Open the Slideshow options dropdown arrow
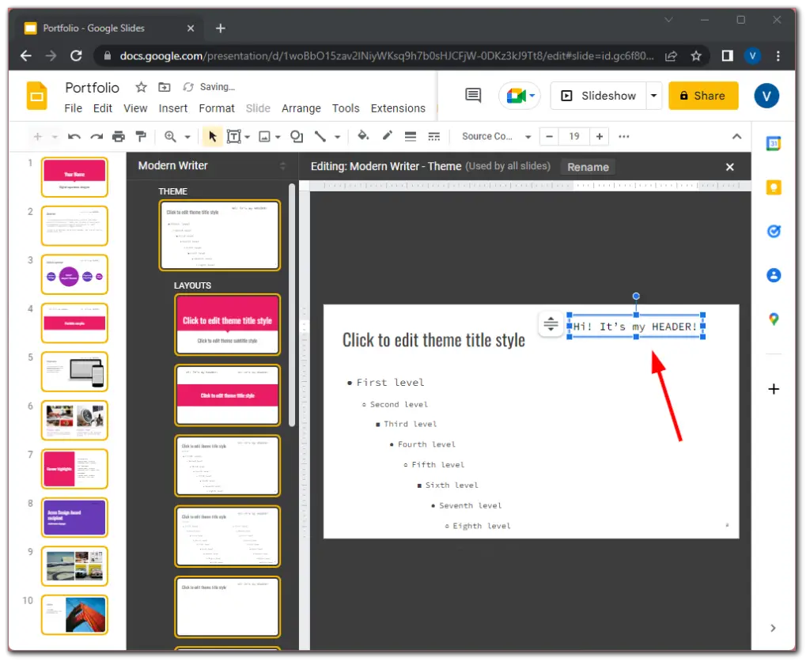The image size is (810, 665). click(653, 96)
